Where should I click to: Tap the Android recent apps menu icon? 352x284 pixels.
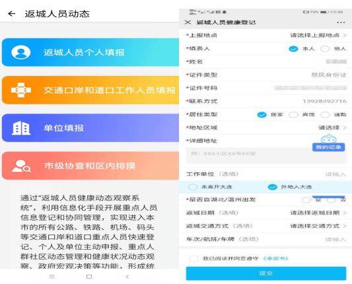tap(52, 277)
